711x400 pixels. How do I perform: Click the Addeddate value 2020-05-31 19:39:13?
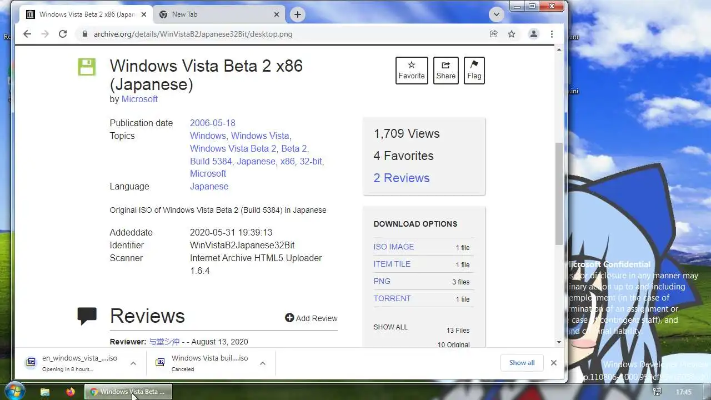(x=231, y=232)
